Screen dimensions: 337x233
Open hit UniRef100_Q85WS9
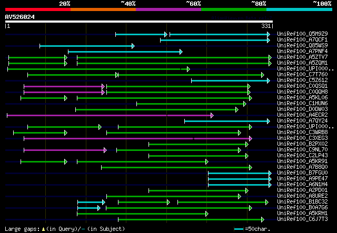point(302,46)
